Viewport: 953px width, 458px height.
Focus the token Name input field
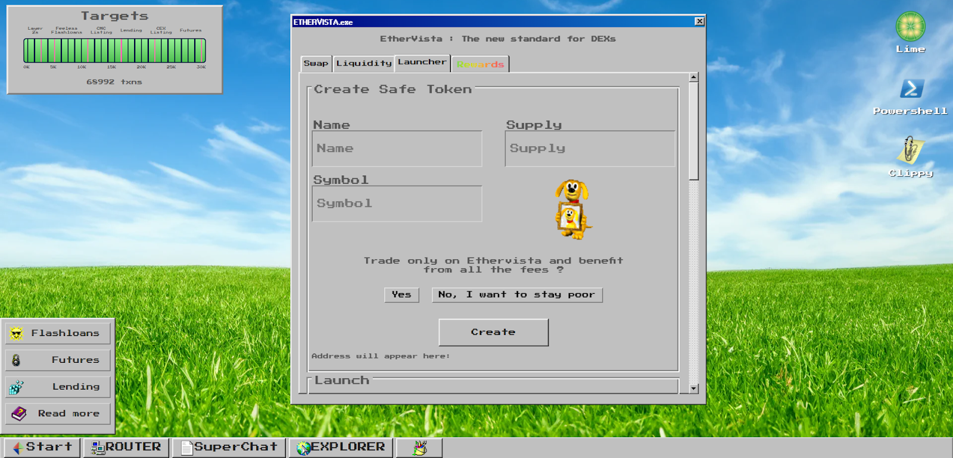tap(397, 149)
